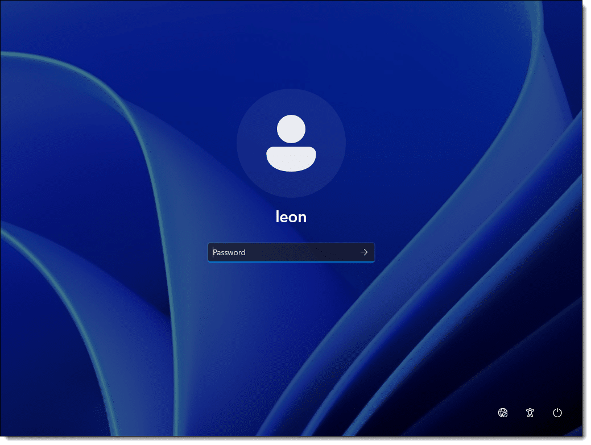The height and width of the screenshot is (445, 591).
Task: Expand power options with the power button
Action: (x=557, y=413)
